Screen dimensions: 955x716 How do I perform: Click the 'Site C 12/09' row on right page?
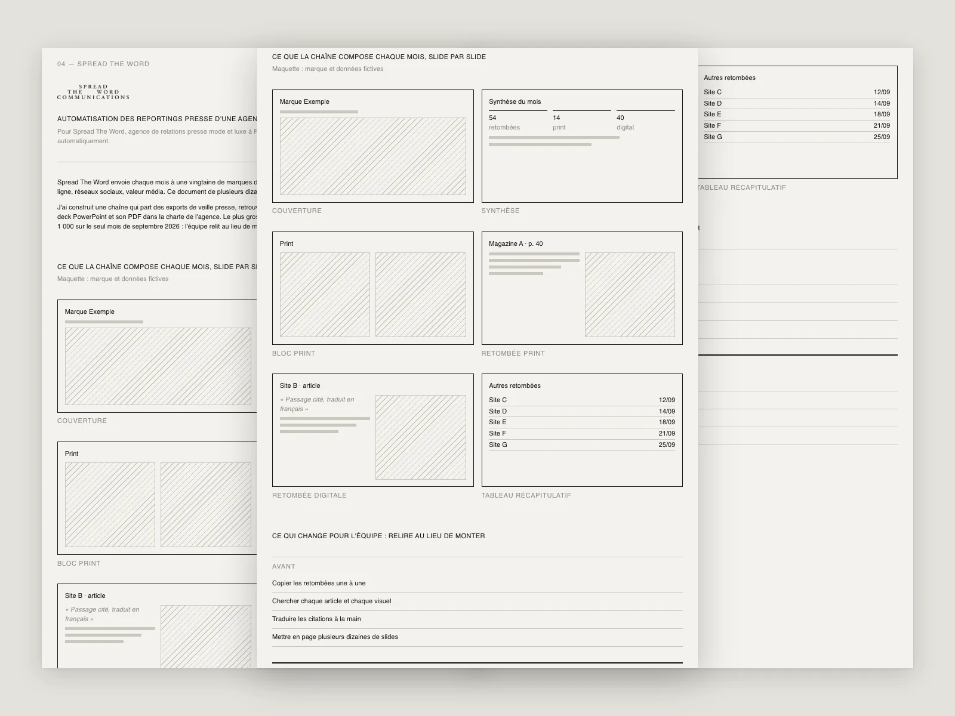click(x=797, y=92)
